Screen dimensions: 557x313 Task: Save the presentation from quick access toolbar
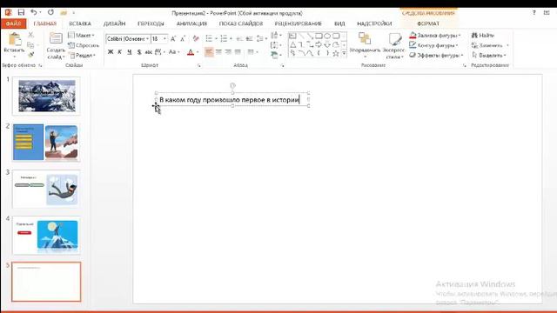pos(21,12)
